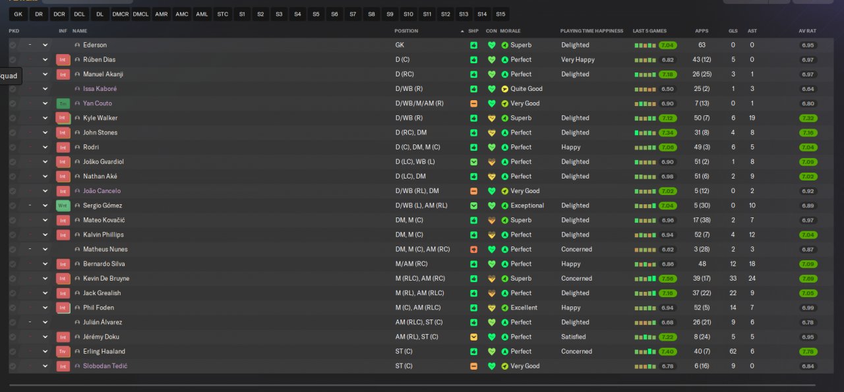Toggle the picked checkbox for Rodri
Image resolution: width=844 pixels, height=392 pixels.
(x=13, y=147)
